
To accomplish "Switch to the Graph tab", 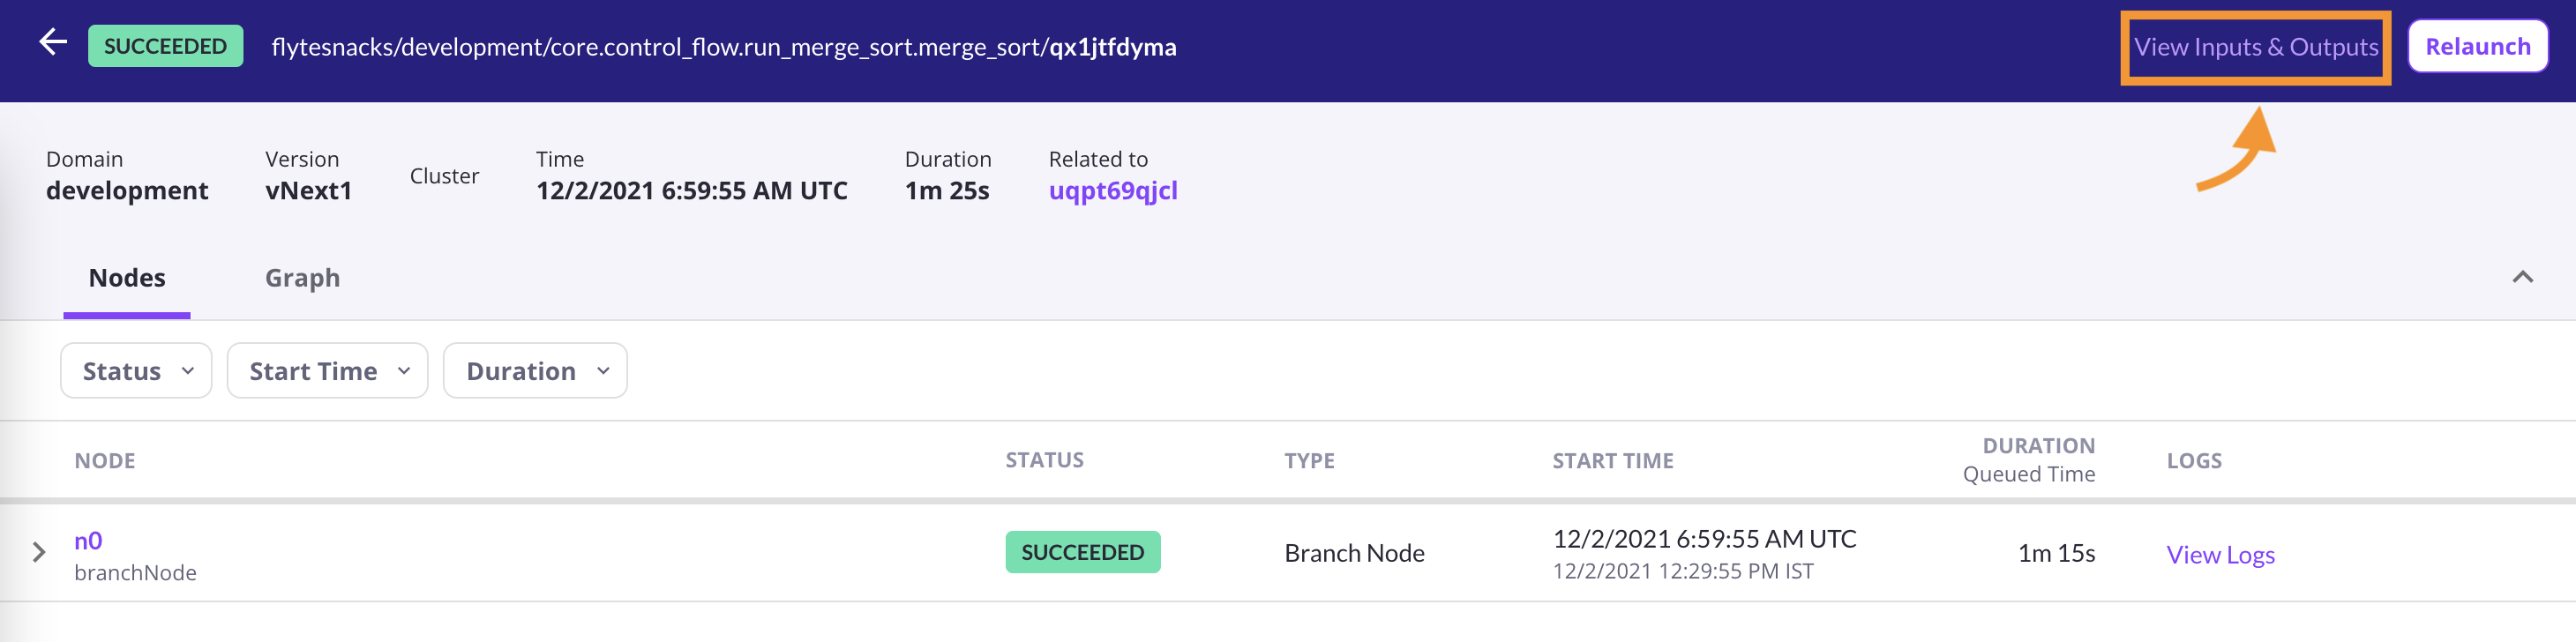I will coord(302,278).
